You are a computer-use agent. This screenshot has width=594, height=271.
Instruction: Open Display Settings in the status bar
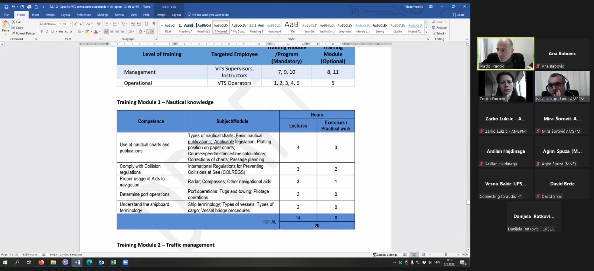click(x=385, y=255)
